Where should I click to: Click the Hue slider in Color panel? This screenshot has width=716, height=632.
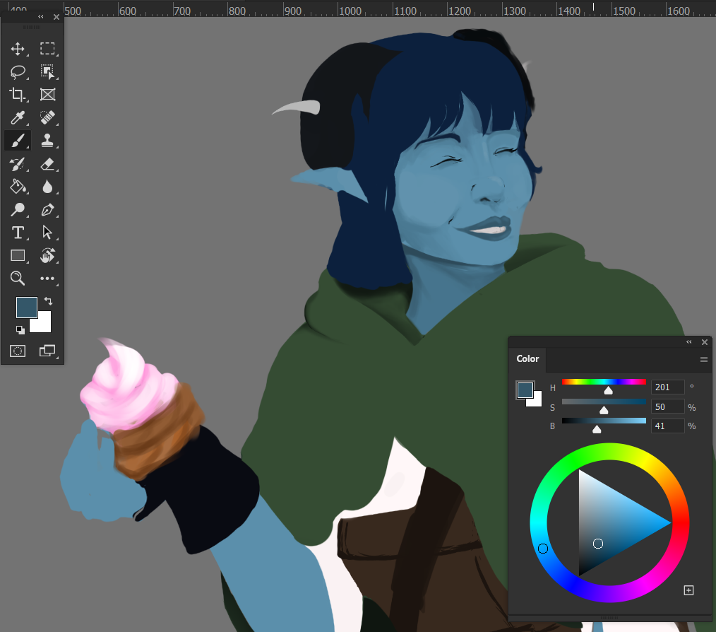(604, 382)
